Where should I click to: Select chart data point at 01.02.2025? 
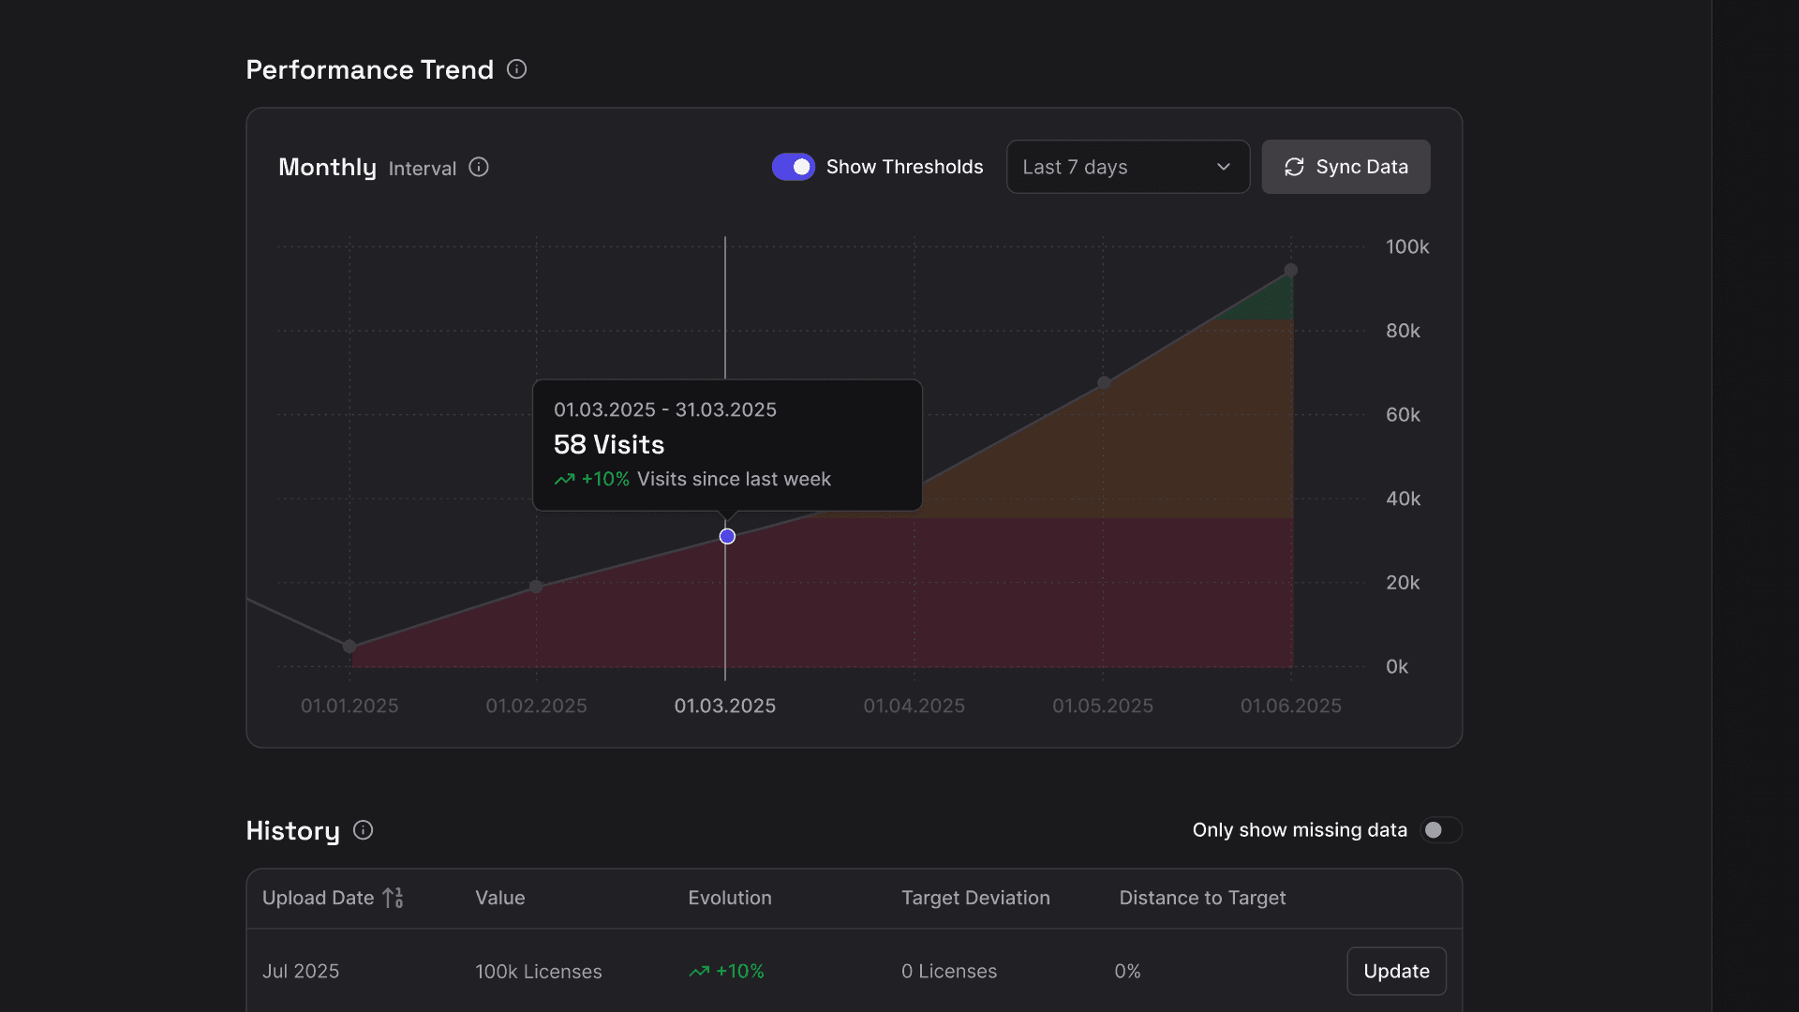tap(536, 587)
